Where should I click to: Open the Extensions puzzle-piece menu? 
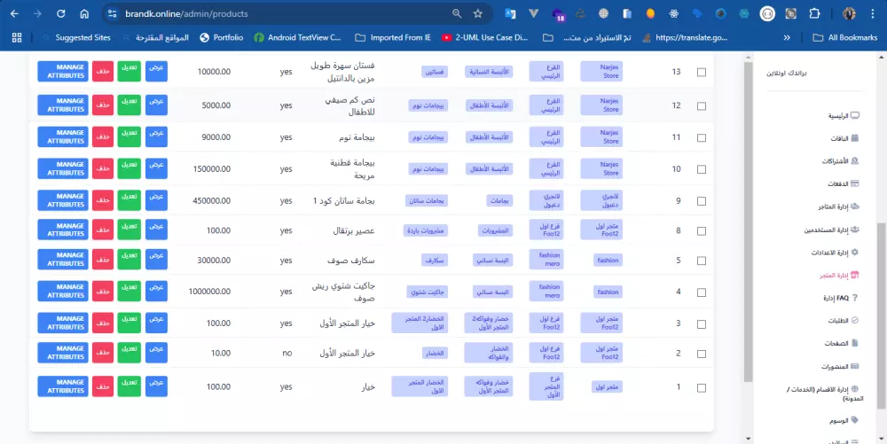coord(814,13)
